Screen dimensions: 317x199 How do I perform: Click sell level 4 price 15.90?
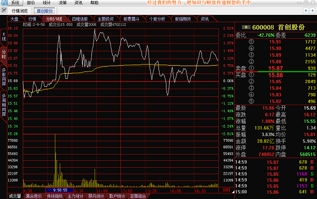[275, 48]
